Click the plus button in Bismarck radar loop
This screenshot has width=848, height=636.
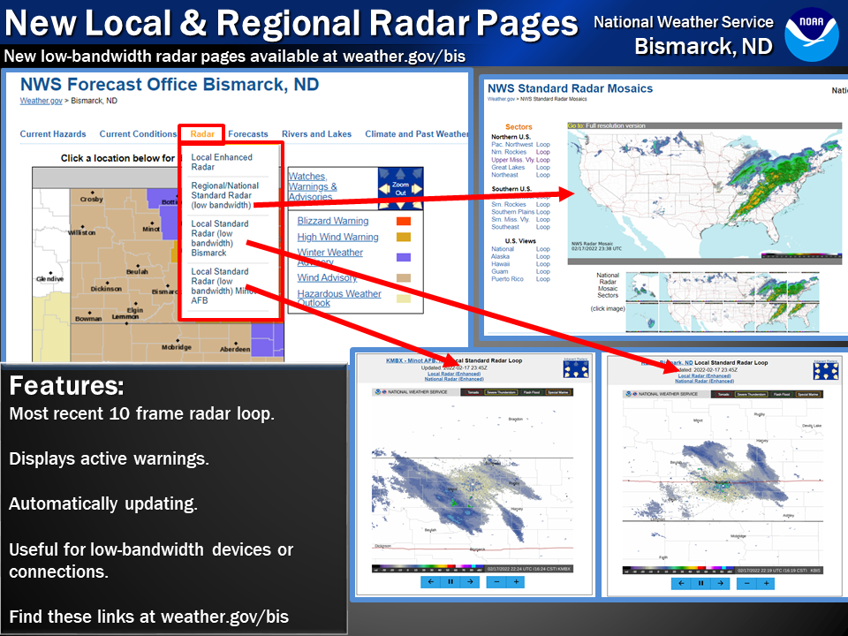[x=767, y=584]
